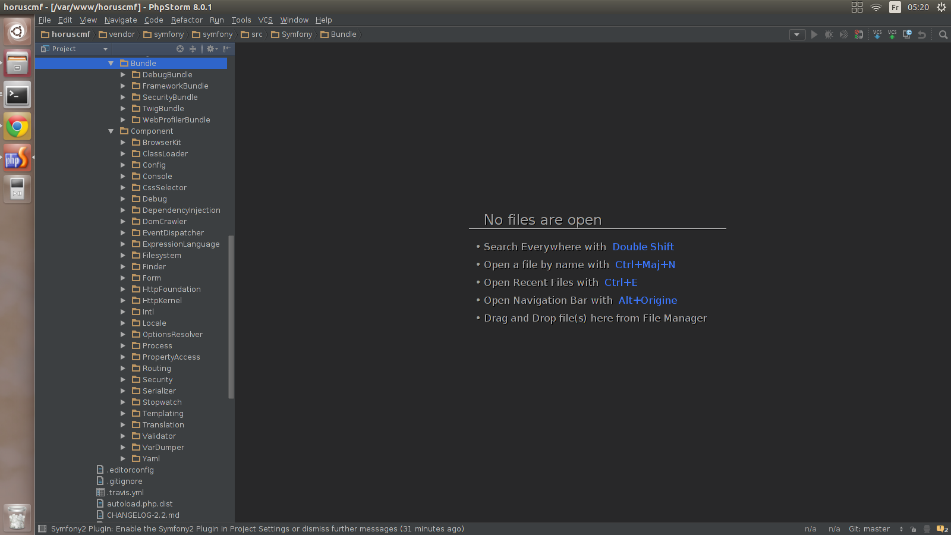951x535 pixels.
Task: Open the system power gear menu
Action: click(941, 7)
